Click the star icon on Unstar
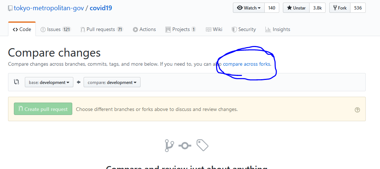 [289, 8]
